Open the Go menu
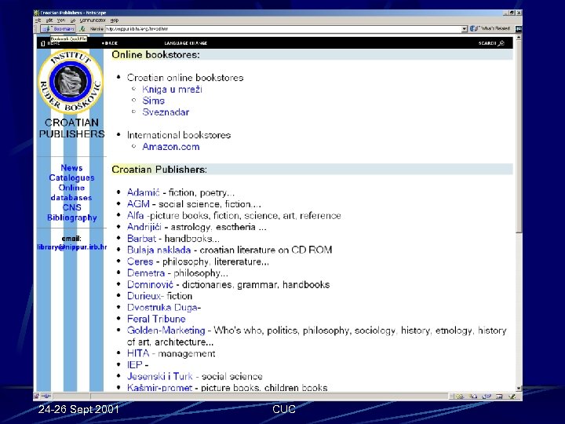Viewport: 565px width, 424px height. pyautogui.click(x=73, y=20)
